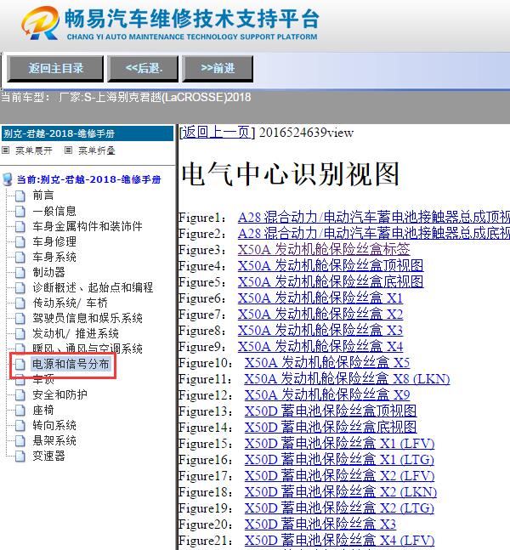Image resolution: width=510 pixels, height=550 pixels.
Task: Click page icon next to 变速器
Action: [x=20, y=456]
